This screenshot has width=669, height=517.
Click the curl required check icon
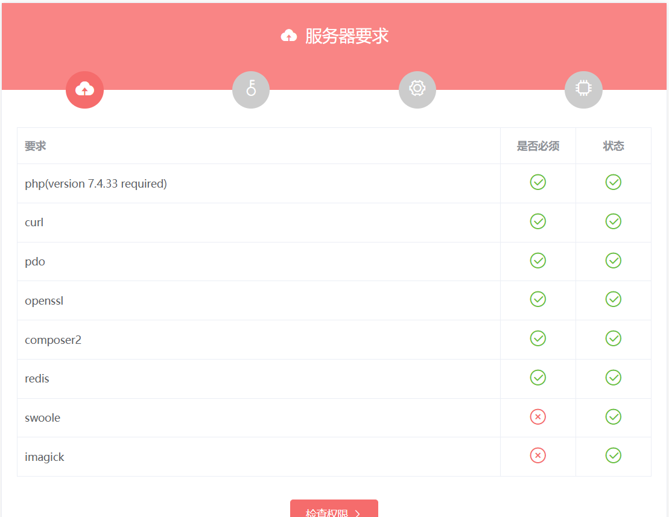coord(537,221)
